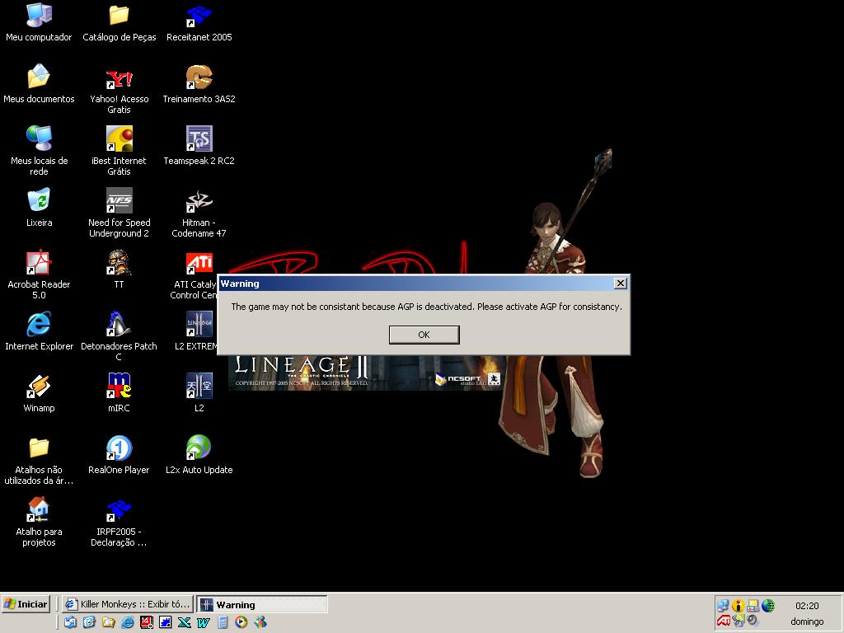Open the Catálogo de Peças folder

tap(119, 16)
